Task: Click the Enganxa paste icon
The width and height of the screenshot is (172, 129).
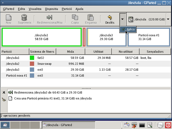Action: click(x=91, y=17)
